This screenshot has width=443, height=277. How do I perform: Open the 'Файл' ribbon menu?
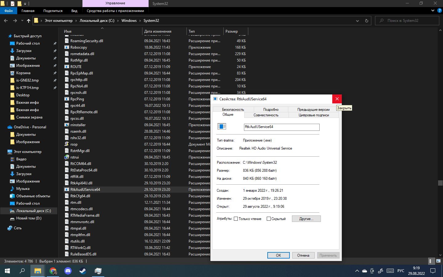tap(9, 11)
